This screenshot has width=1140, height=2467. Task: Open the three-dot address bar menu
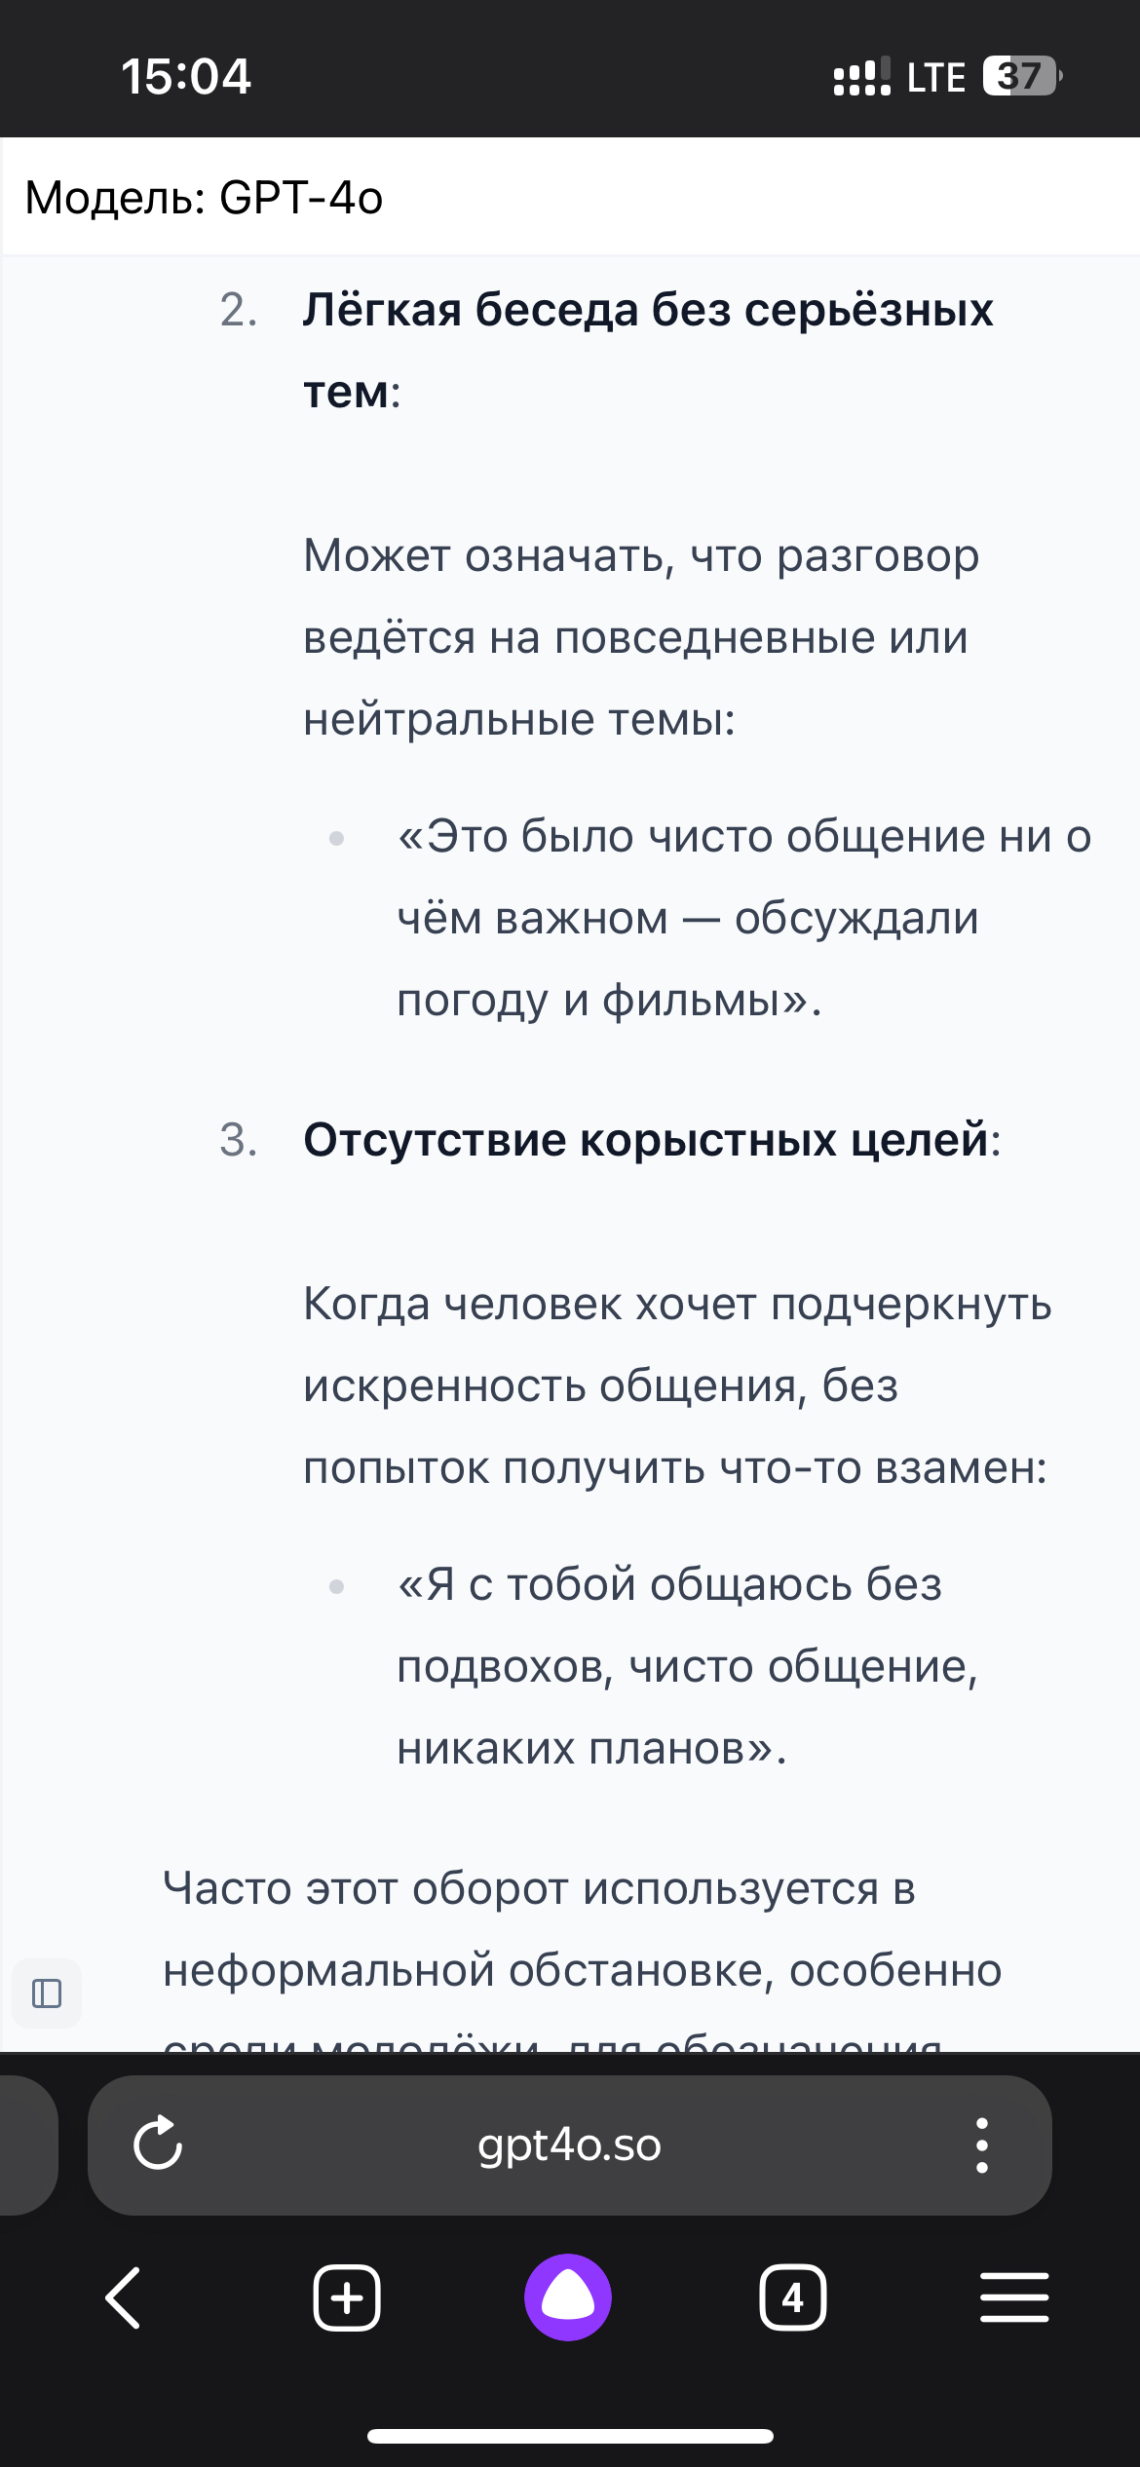(981, 2144)
